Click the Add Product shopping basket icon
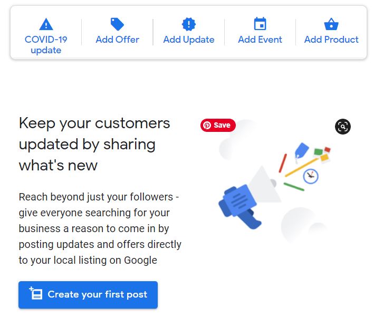Image resolution: width=374 pixels, height=316 pixels. pos(331,24)
